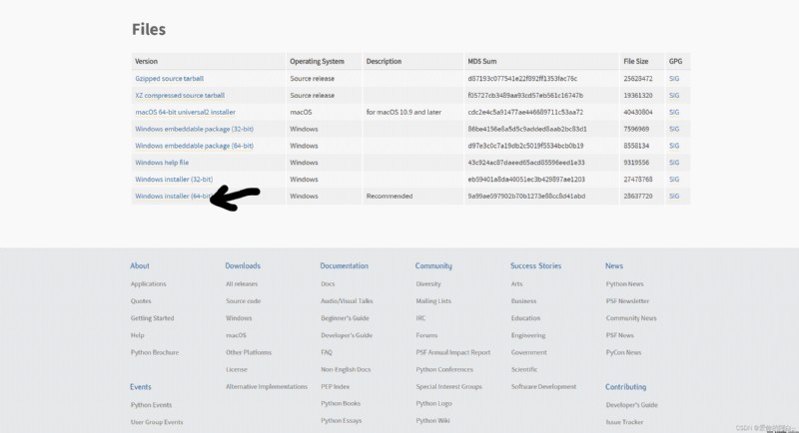Open the Events footer heading
This screenshot has height=433, width=799.
[141, 387]
